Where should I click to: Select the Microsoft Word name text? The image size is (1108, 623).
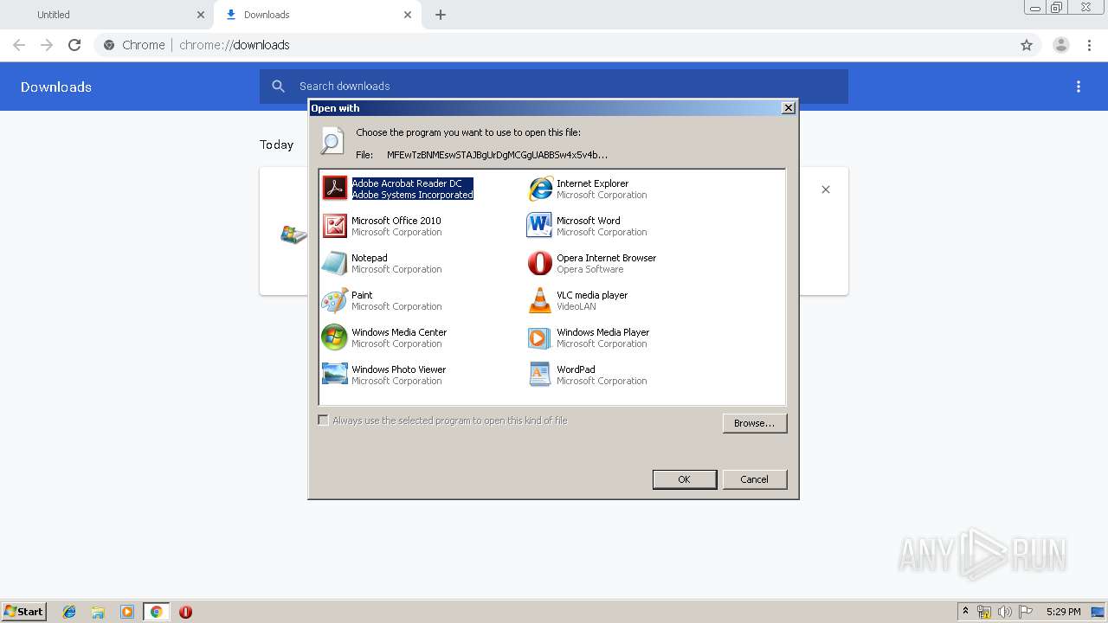(x=589, y=221)
